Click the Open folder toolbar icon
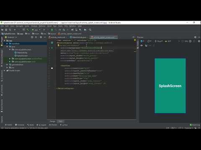This screenshot has height=150, width=201. pos(2,30)
